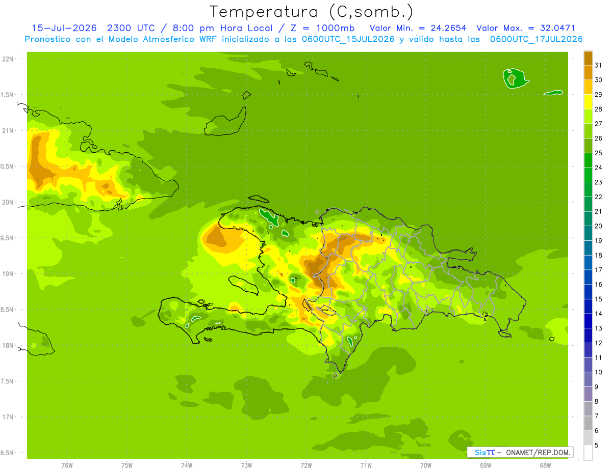Select "8:00 pm Hora Local" text
612x472 pixels.
coord(224,28)
